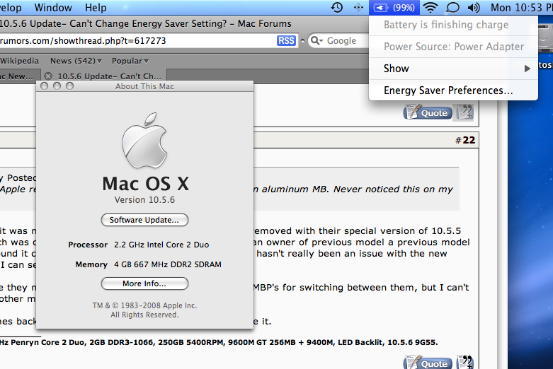The image size is (553, 369).
Task: Minimize the About This Mac window
Action: pyautogui.click(x=57, y=86)
